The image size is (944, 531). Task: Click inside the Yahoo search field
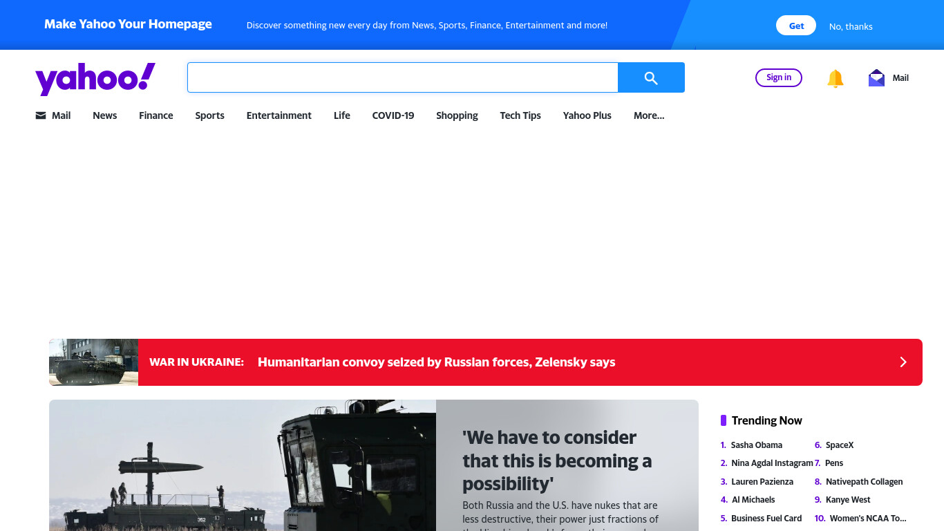[x=402, y=77]
